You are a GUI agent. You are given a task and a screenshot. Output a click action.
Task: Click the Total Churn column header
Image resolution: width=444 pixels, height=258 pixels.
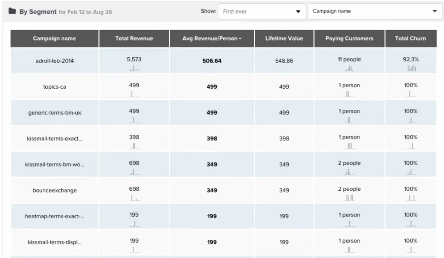(x=410, y=38)
